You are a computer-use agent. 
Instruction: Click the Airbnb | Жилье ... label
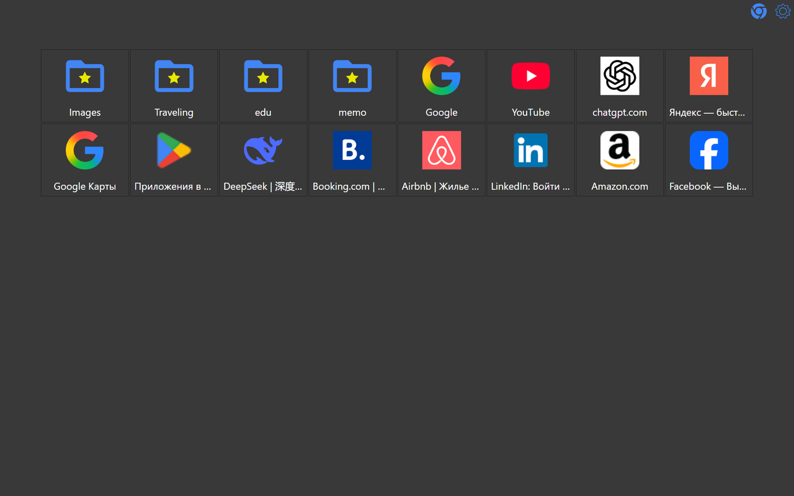coord(442,186)
